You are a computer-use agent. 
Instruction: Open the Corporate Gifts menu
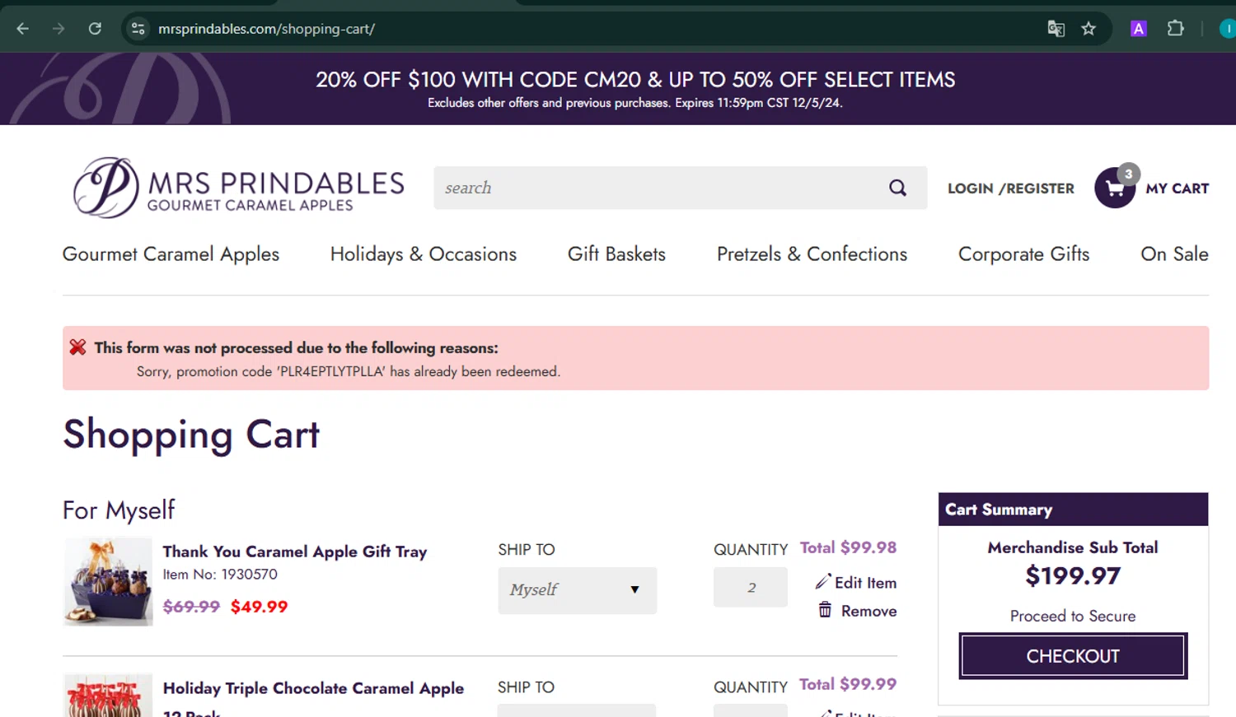click(x=1023, y=254)
